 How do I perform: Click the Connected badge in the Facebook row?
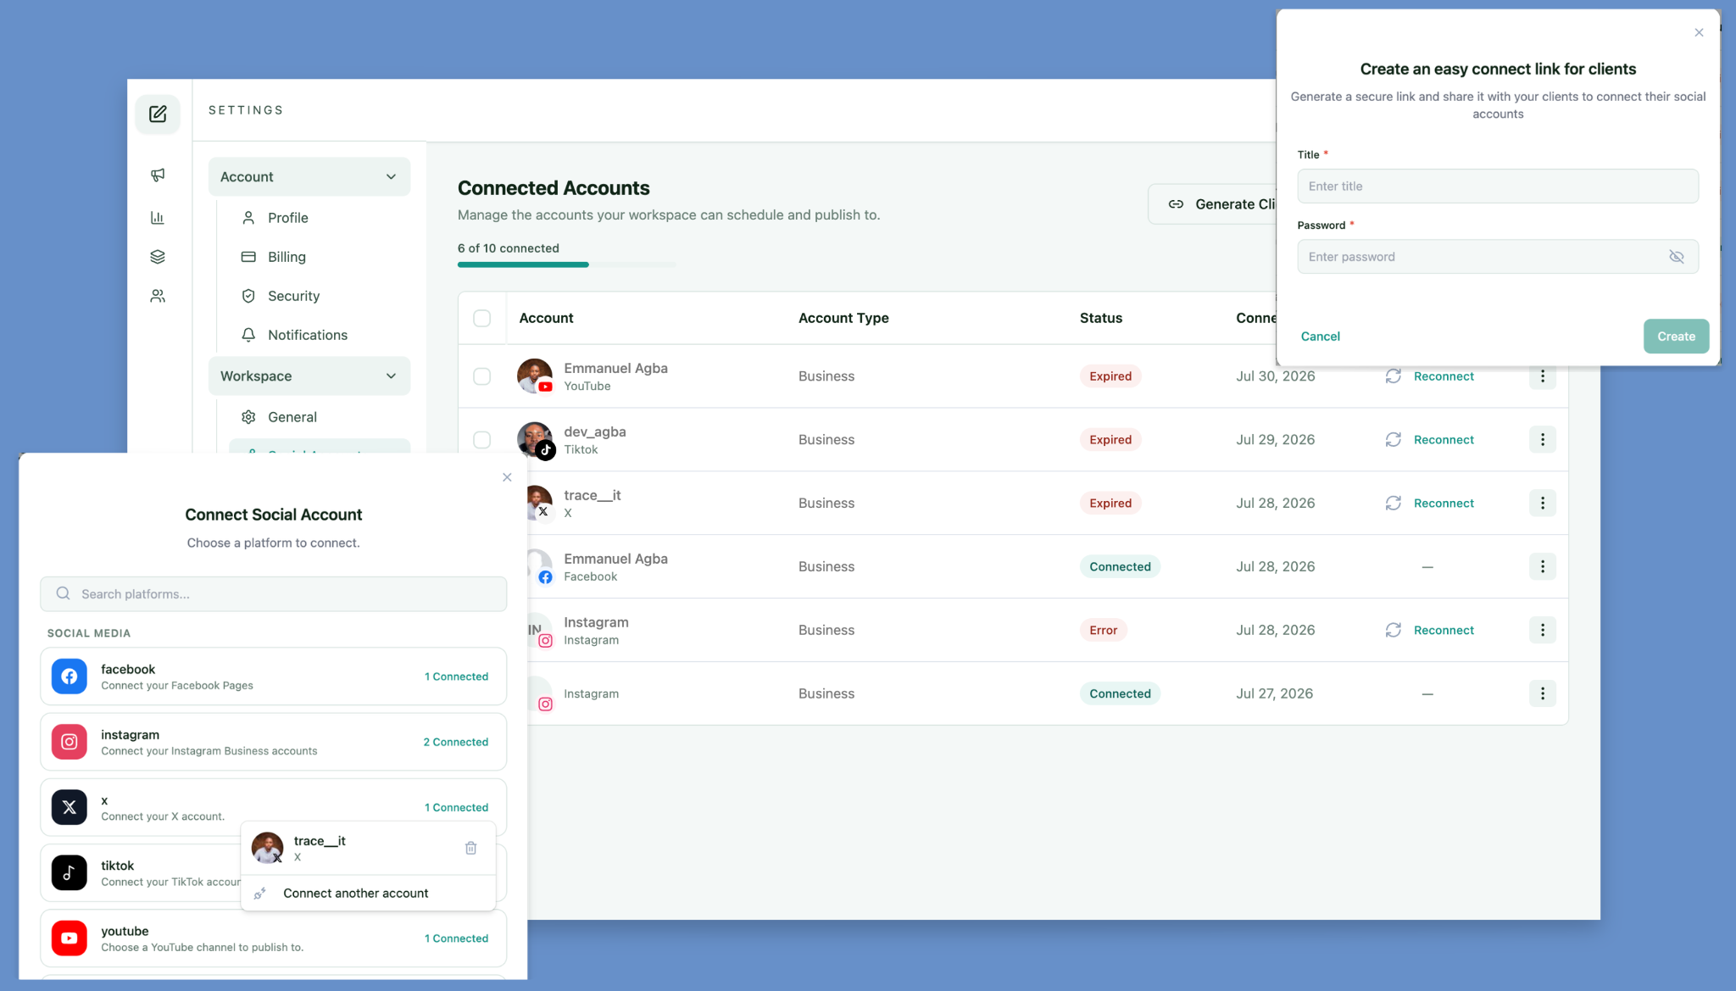pos(1120,567)
